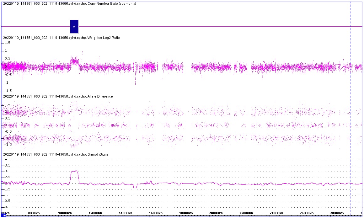
Task: Click the Allele Difference track label
Action: 58,96
